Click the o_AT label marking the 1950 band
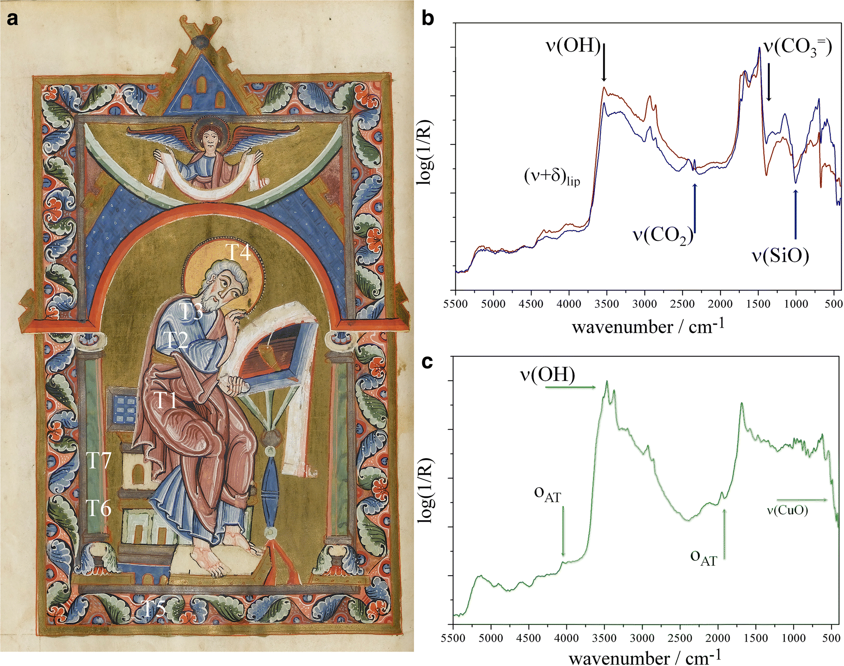This screenshot has width=844, height=666. [x=703, y=557]
